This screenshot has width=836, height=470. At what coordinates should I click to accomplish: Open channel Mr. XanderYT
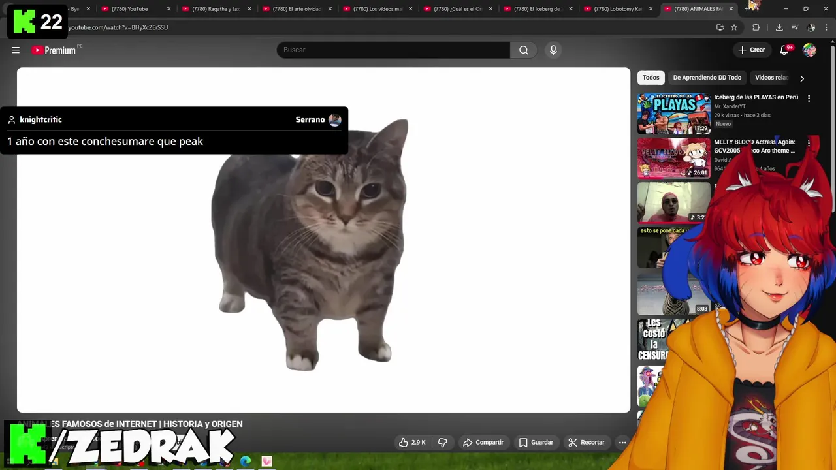pos(730,106)
